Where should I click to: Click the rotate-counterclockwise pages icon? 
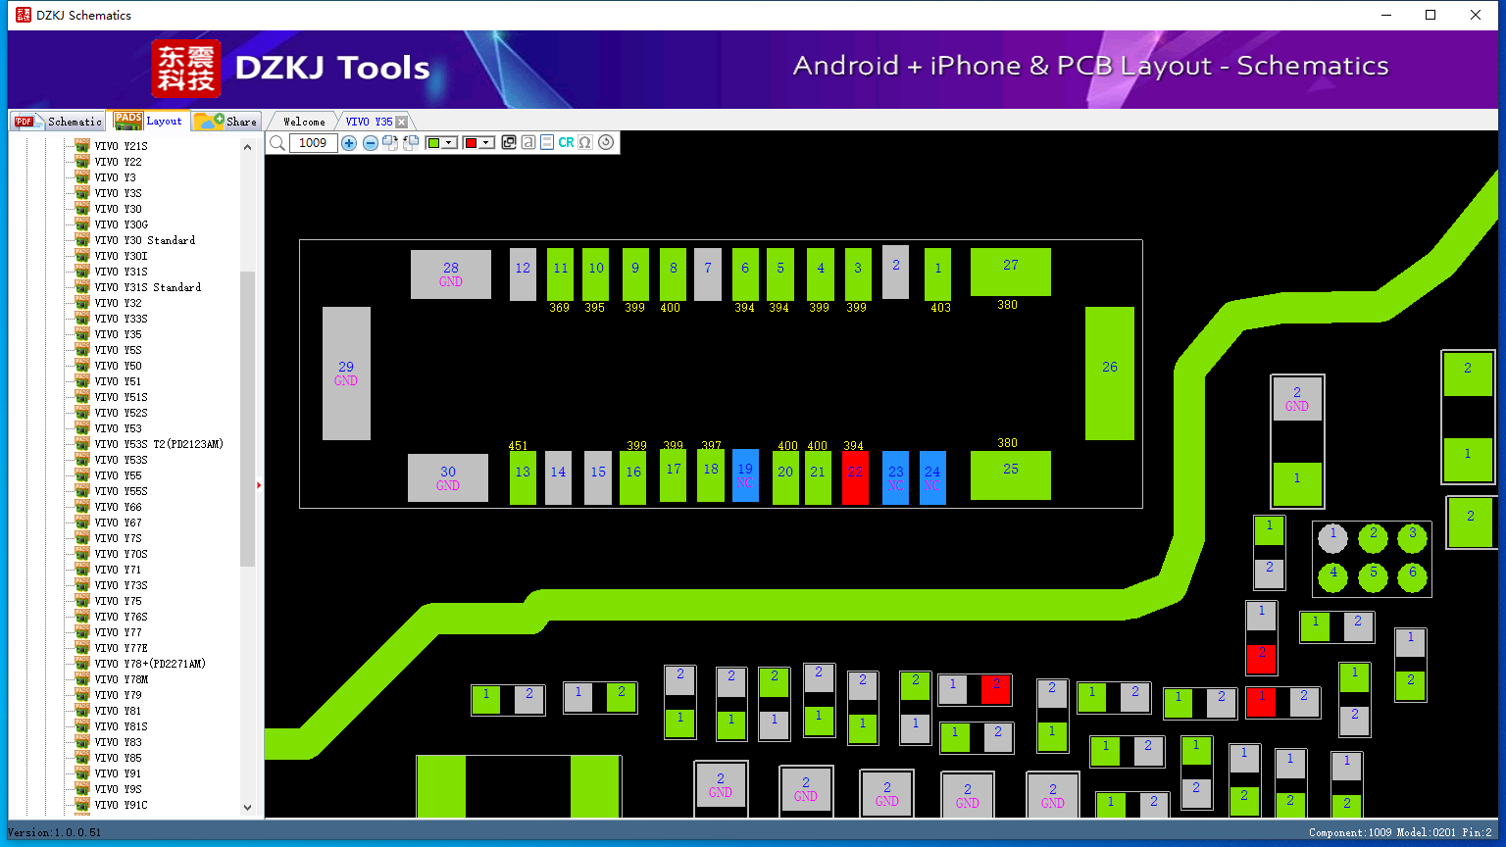coord(411,143)
